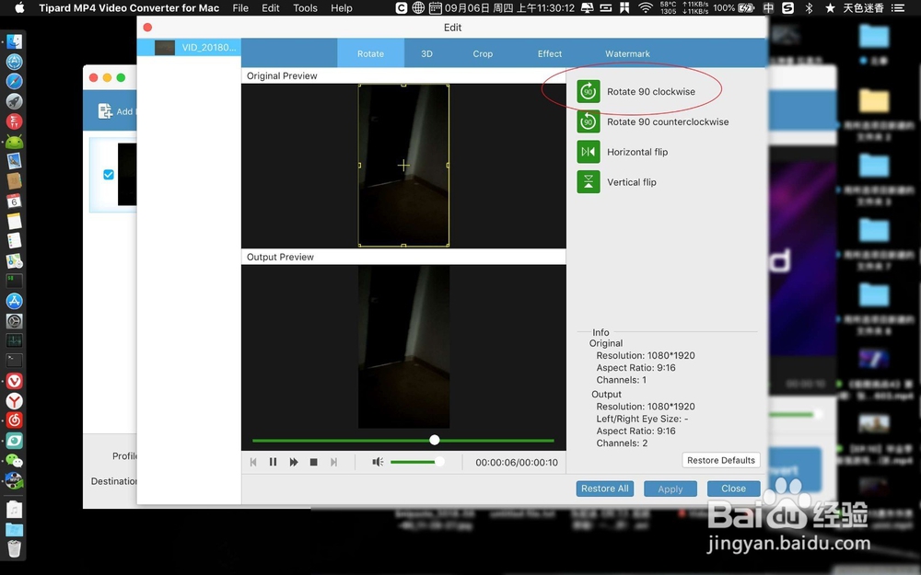This screenshot has height=575, width=921.
Task: Click the Apply button
Action: (x=670, y=489)
